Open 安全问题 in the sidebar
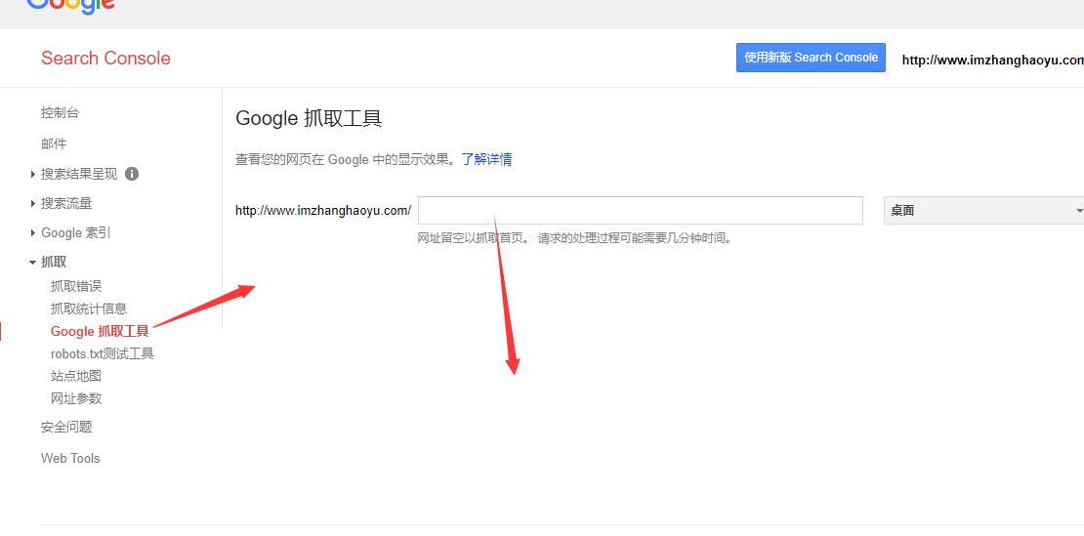 point(66,428)
